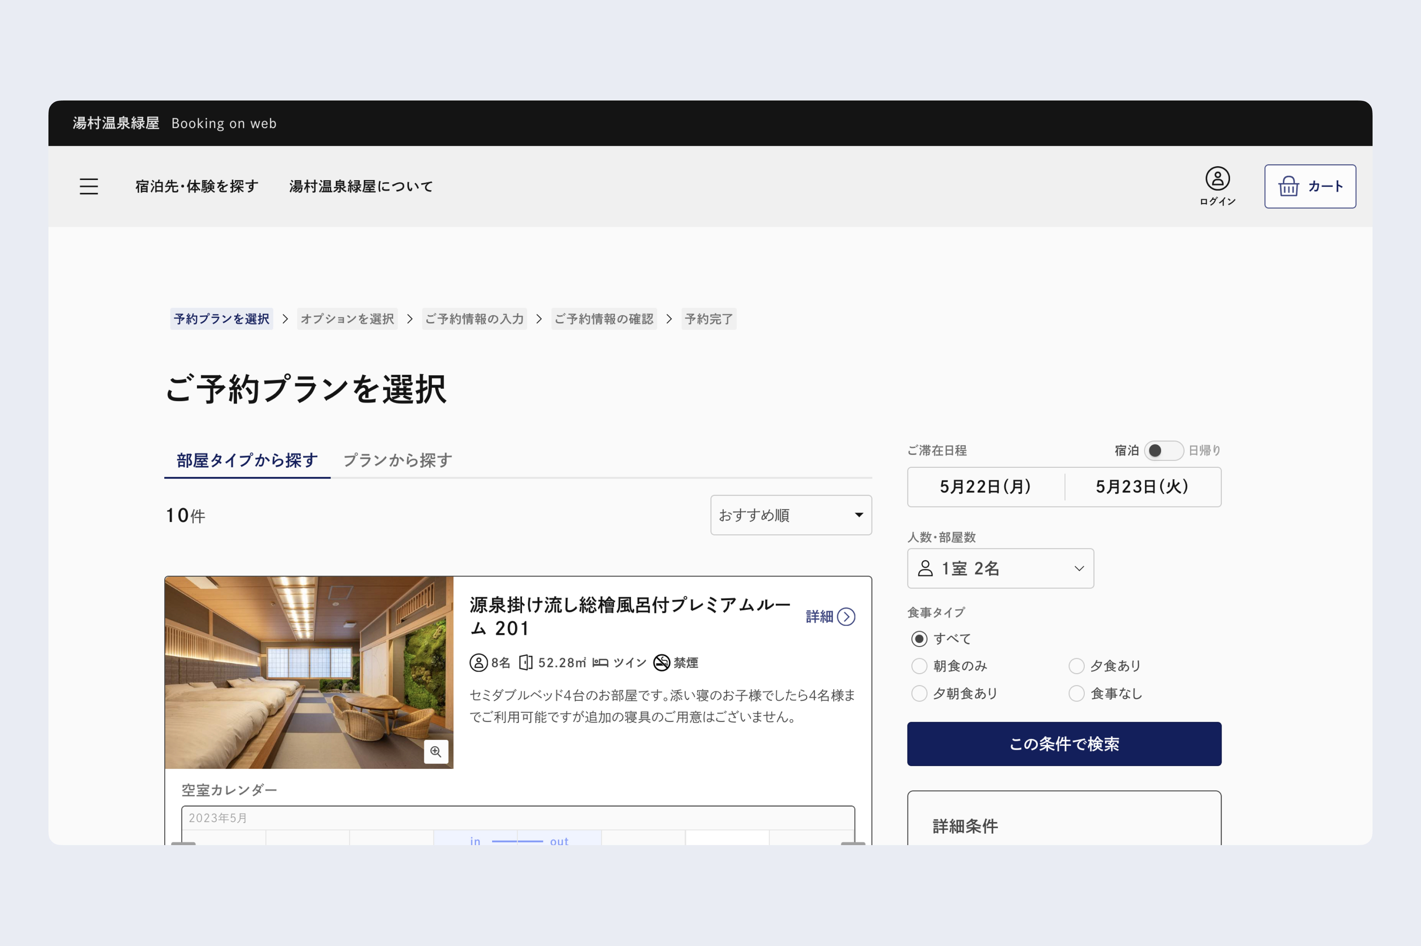Select the 夕食あり radio button
The image size is (1421, 946).
pyautogui.click(x=1076, y=666)
